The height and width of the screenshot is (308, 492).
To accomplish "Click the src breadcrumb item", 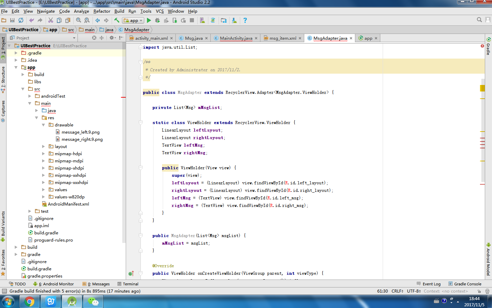I will [68, 30].
